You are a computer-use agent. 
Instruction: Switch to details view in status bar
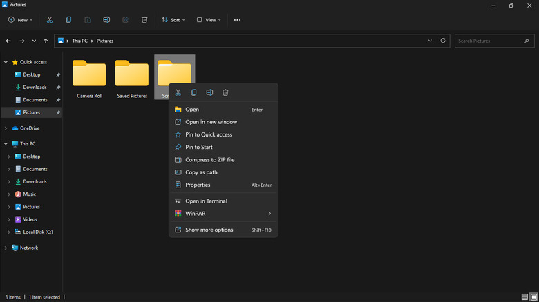click(524, 297)
